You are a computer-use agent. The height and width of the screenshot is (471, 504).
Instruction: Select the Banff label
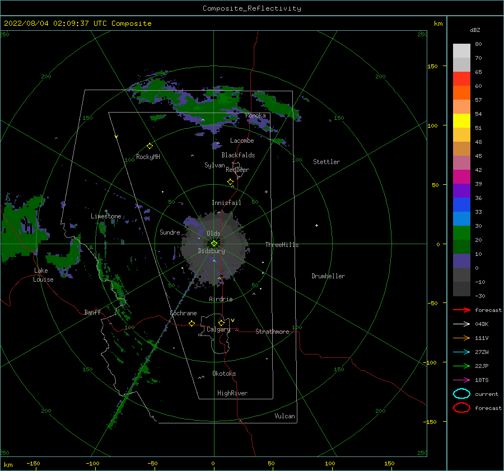tap(92, 313)
